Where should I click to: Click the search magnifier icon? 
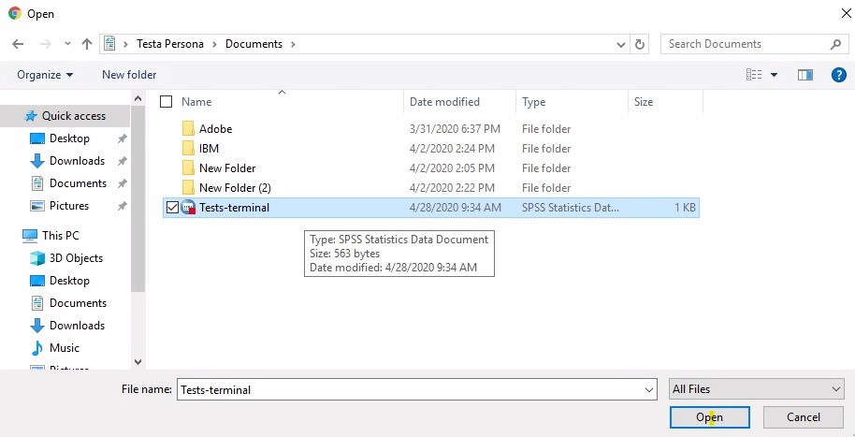pos(835,44)
